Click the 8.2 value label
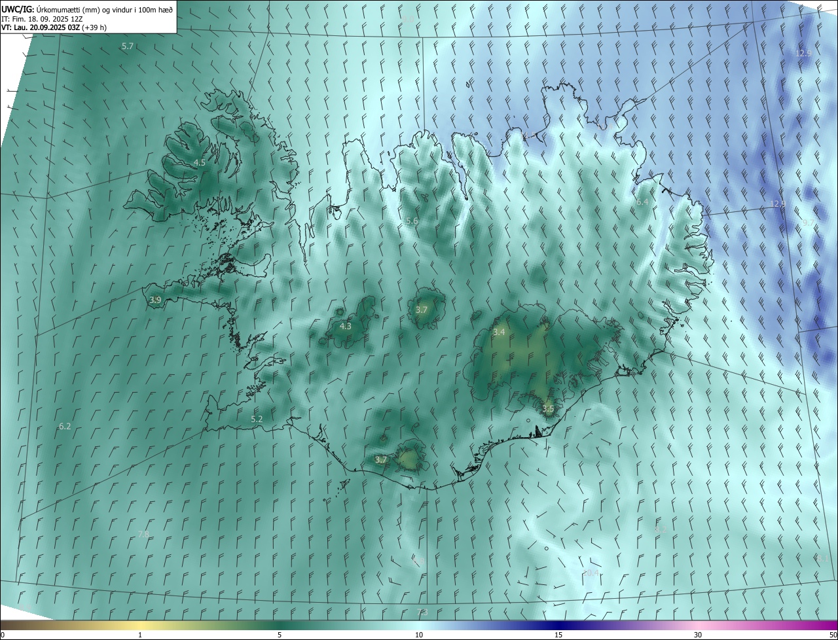The width and height of the screenshot is (838, 640). [661, 529]
